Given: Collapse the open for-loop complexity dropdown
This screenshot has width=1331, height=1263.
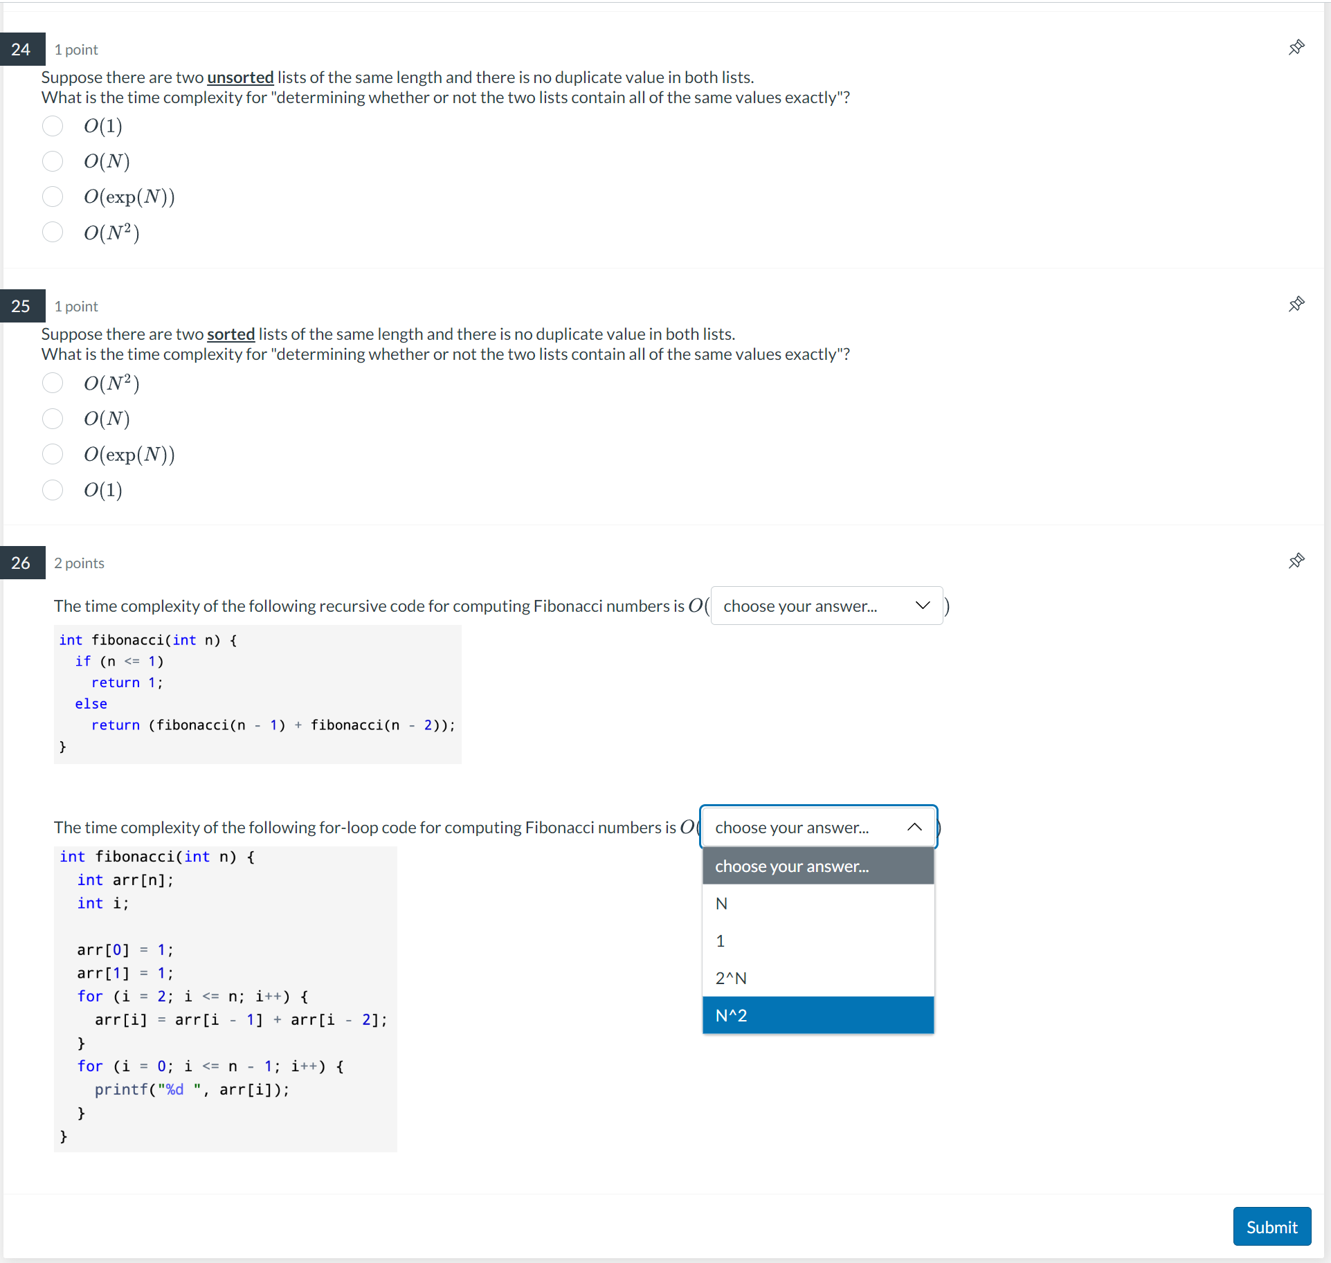Looking at the screenshot, I should 818,828.
